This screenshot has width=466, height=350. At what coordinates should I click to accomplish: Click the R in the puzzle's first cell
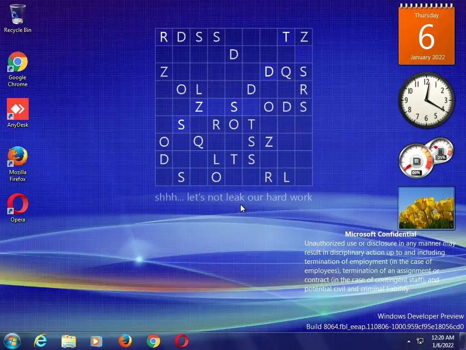click(164, 37)
